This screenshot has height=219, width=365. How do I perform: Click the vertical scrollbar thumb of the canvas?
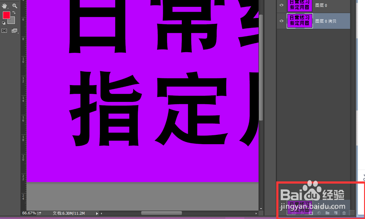point(261,67)
